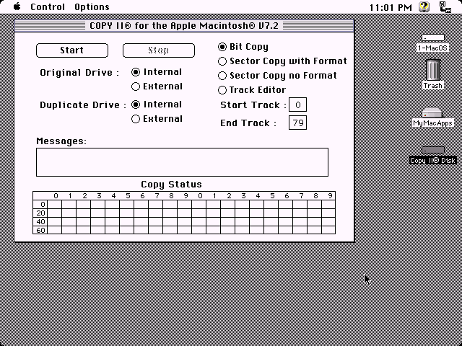Click the Start Track field showing 0
462x346 pixels.
click(x=297, y=105)
